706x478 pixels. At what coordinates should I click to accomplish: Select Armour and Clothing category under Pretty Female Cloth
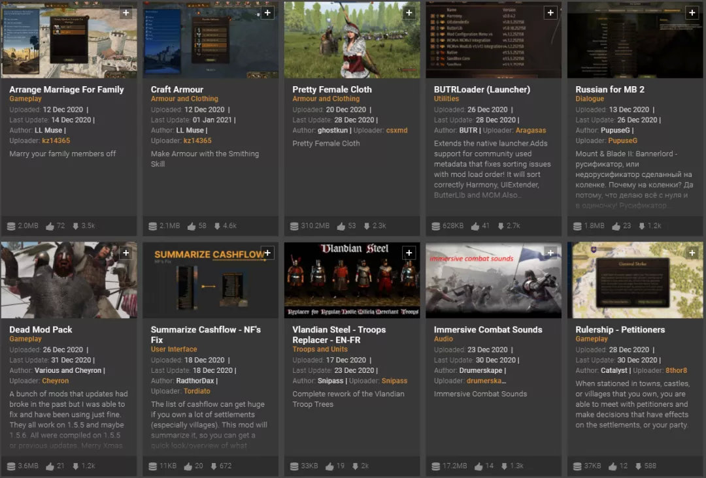pyautogui.click(x=326, y=99)
